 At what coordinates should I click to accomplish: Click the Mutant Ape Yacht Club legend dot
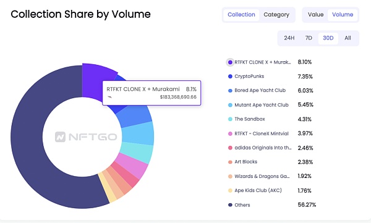click(230, 105)
